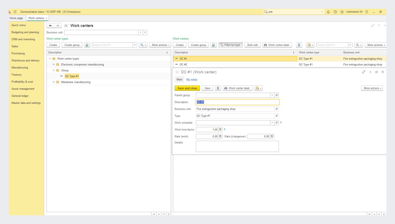Image resolution: width=395 pixels, height=224 pixels.
Task: Add DC #1 work center to favorites
Action: (x=177, y=72)
